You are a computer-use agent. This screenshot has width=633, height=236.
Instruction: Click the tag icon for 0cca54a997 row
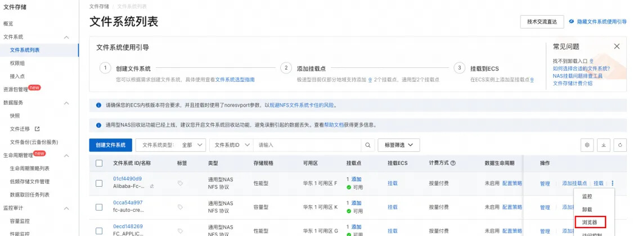180,207
